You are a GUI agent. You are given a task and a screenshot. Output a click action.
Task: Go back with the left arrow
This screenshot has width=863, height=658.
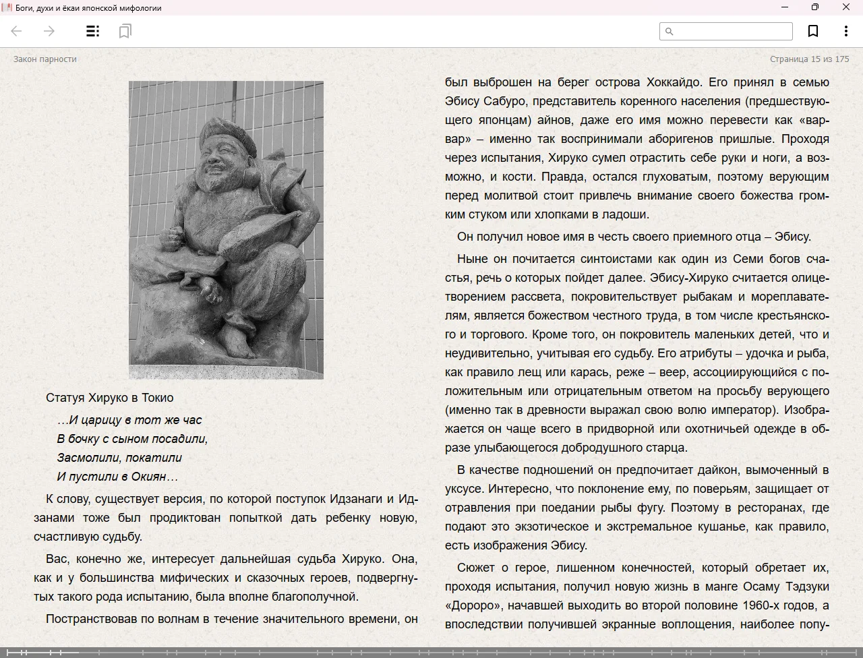[x=17, y=31]
